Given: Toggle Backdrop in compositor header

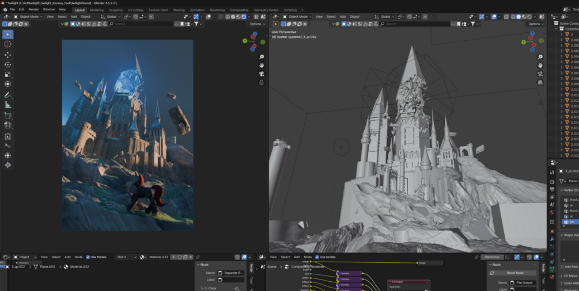Looking at the screenshot, I should tap(492, 257).
